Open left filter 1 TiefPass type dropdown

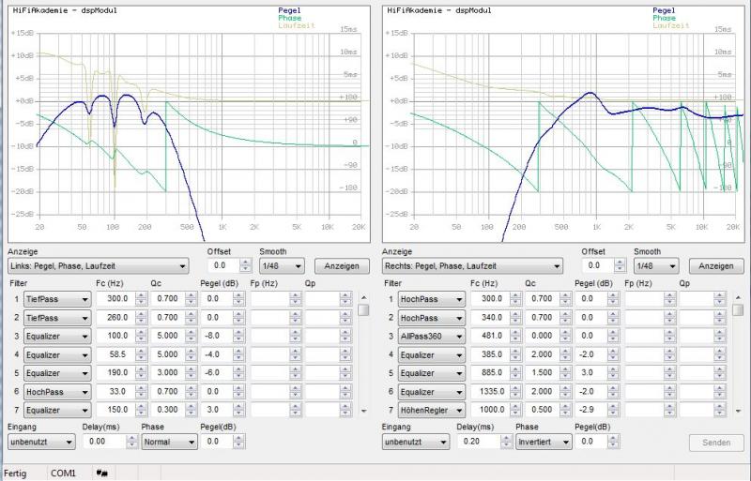pos(57,299)
